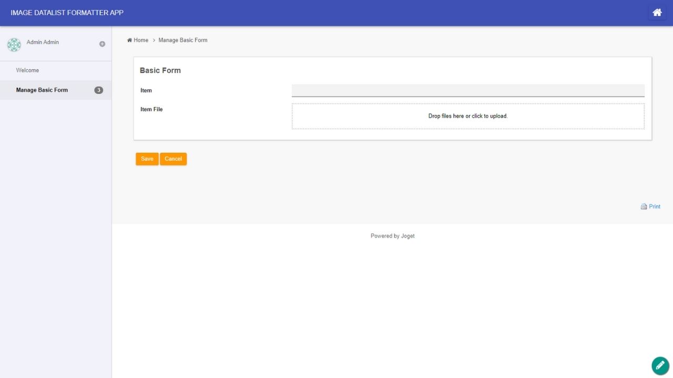Go to Home via breadcrumb link
This screenshot has height=378, width=673.
click(x=141, y=40)
